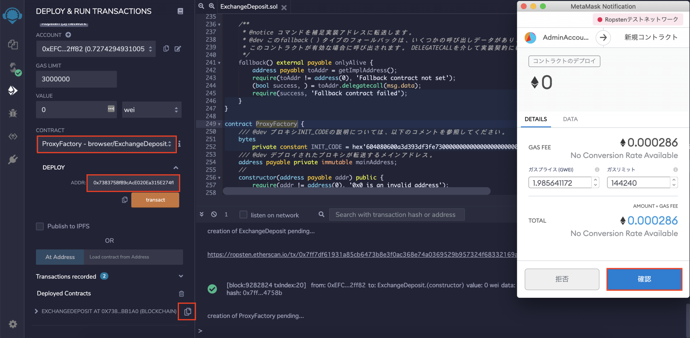Viewport: 690px width, 338px height.
Task: Switch to MetaMask DETAILS tab
Action: click(x=535, y=119)
